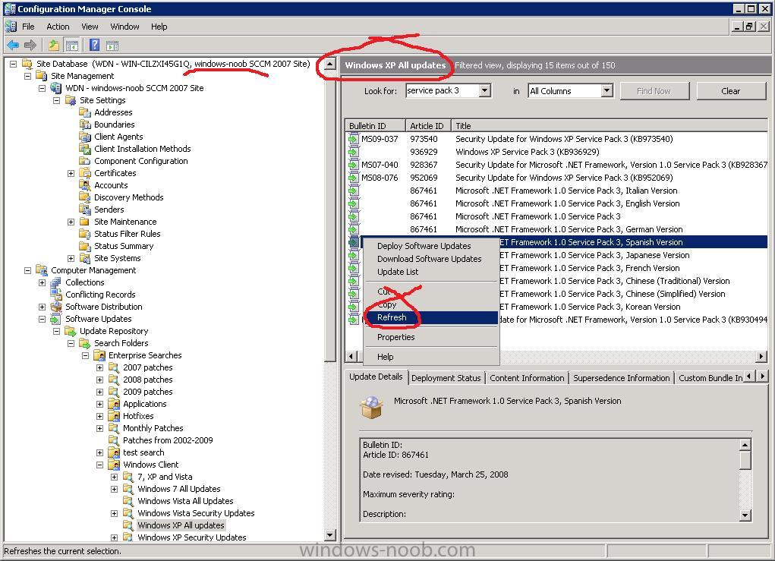Click the Find Now button

654,91
